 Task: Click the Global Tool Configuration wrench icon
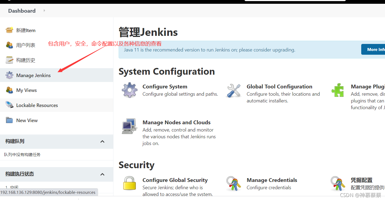[x=234, y=90]
